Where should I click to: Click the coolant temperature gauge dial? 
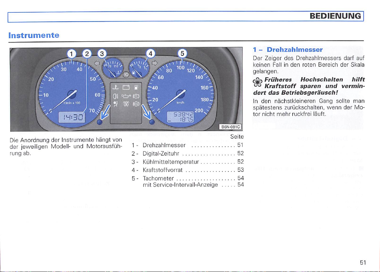[x=113, y=68]
